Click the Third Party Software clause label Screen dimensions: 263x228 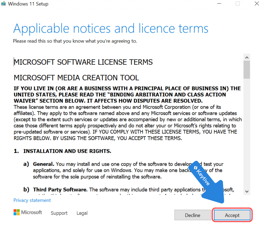pos(60,190)
